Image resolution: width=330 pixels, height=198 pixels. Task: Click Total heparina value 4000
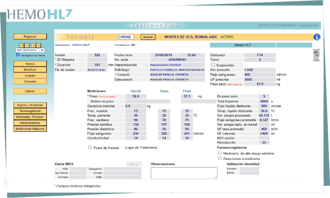coord(264,101)
